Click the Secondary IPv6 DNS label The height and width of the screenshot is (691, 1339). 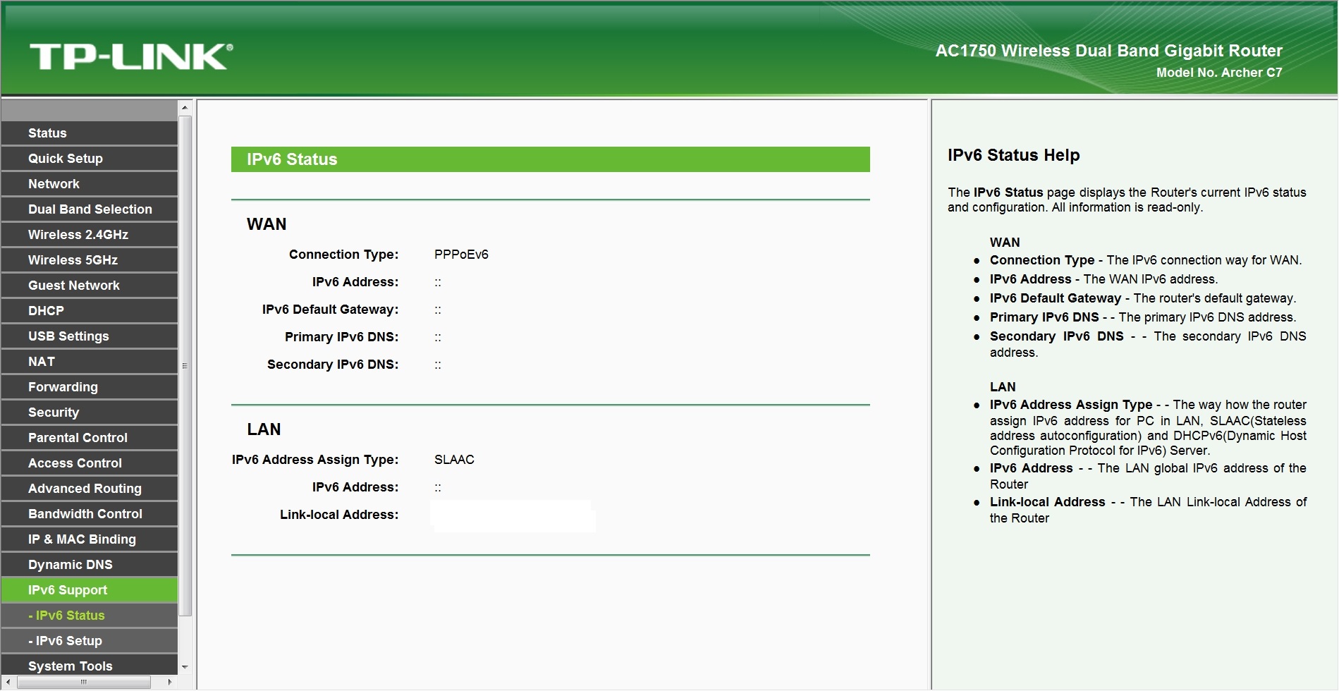pyautogui.click(x=333, y=365)
